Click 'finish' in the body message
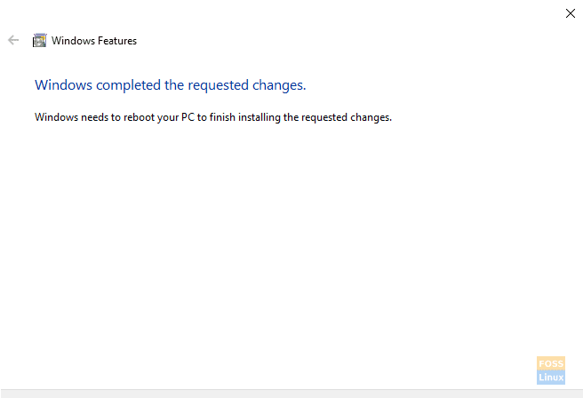Screen dimensions: 583x398 (222, 117)
